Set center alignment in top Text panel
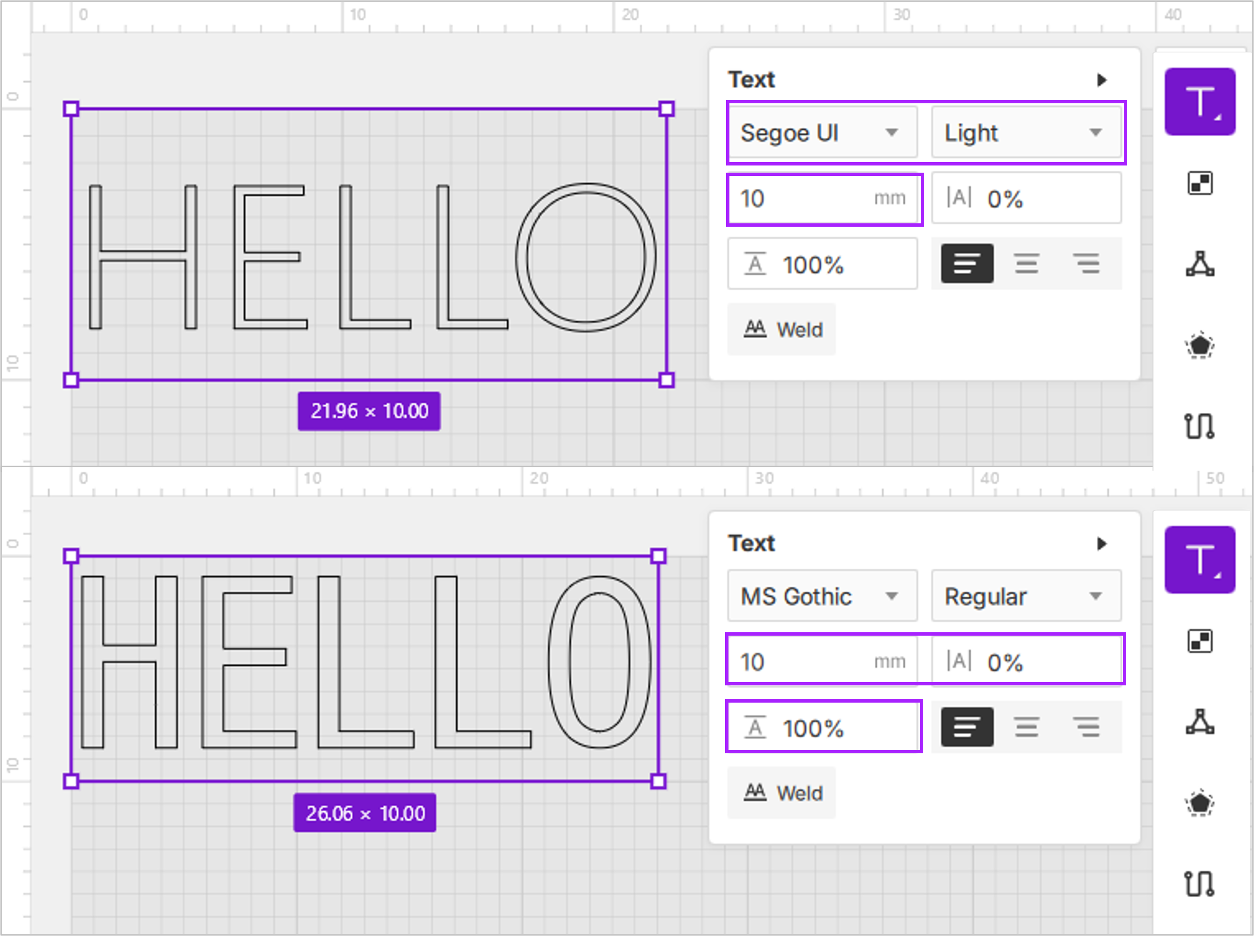The image size is (1254, 936). click(x=1026, y=264)
